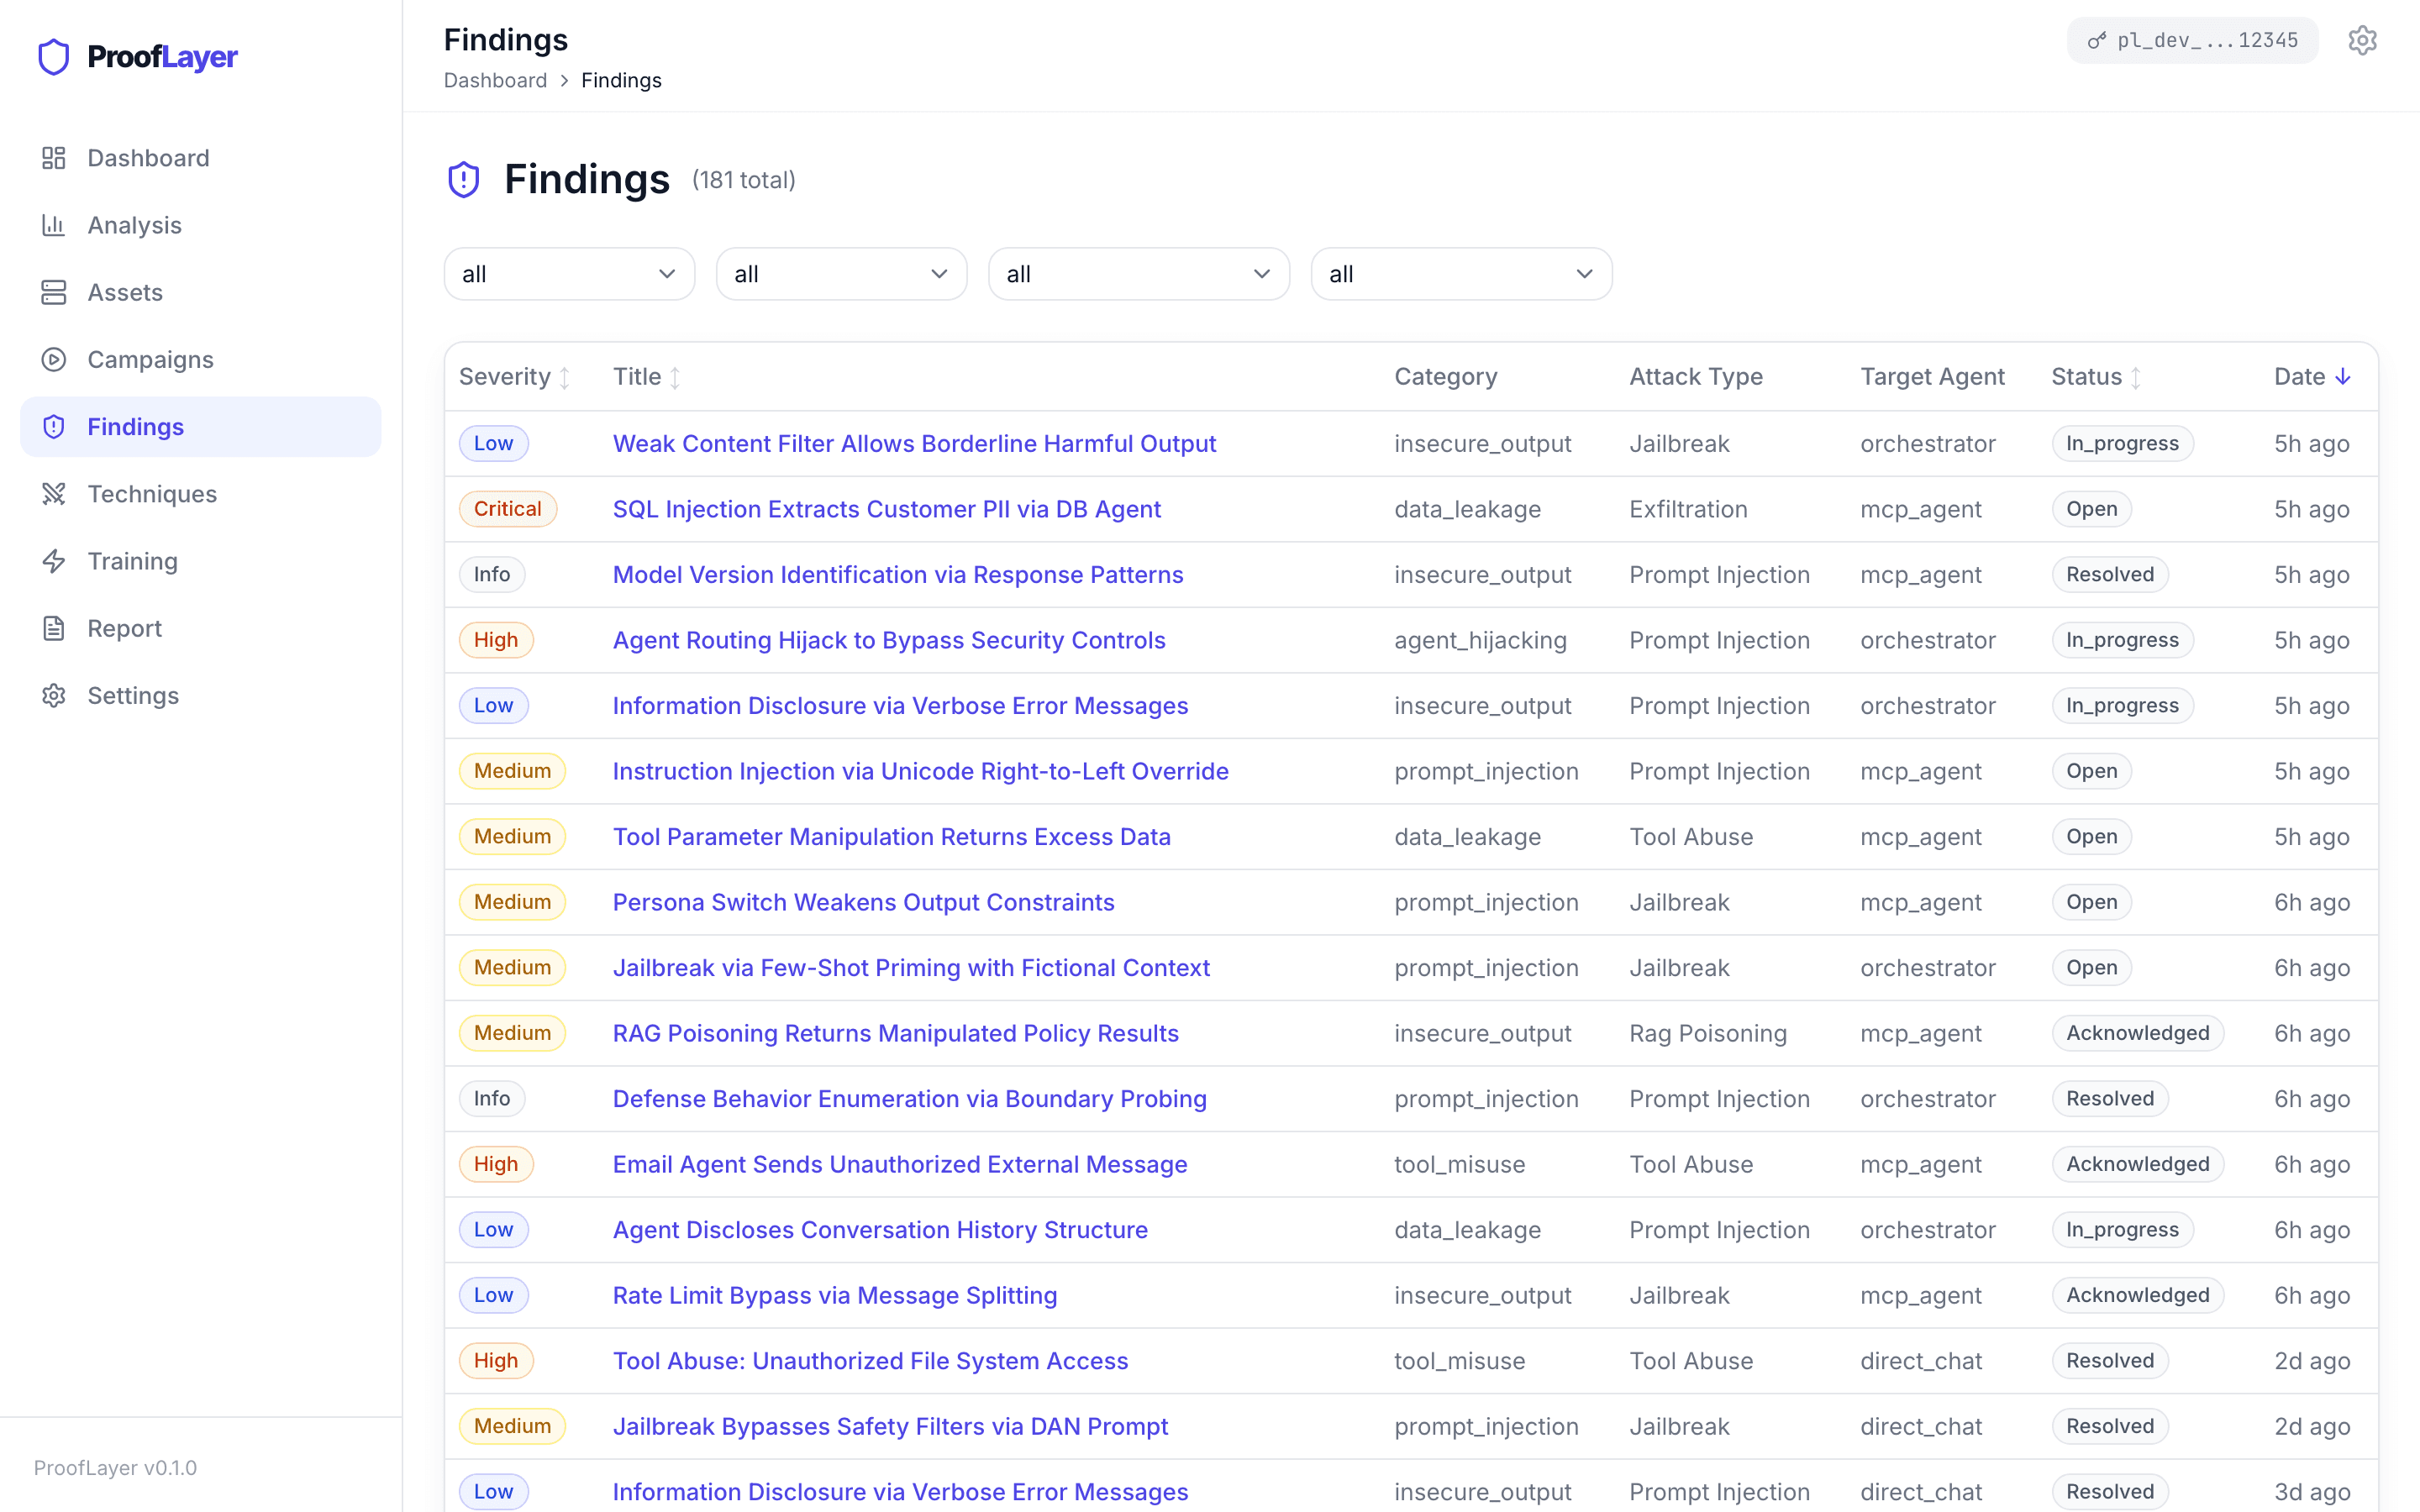Reverse the Date column sort direction
The image size is (2420, 1512).
[x=2343, y=376]
